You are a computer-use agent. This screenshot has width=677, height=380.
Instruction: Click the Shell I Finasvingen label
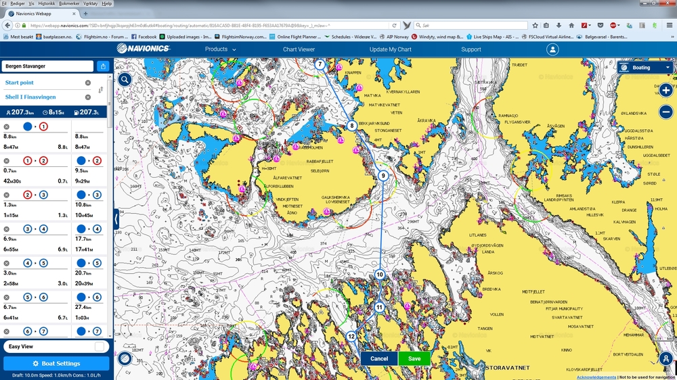pos(30,97)
